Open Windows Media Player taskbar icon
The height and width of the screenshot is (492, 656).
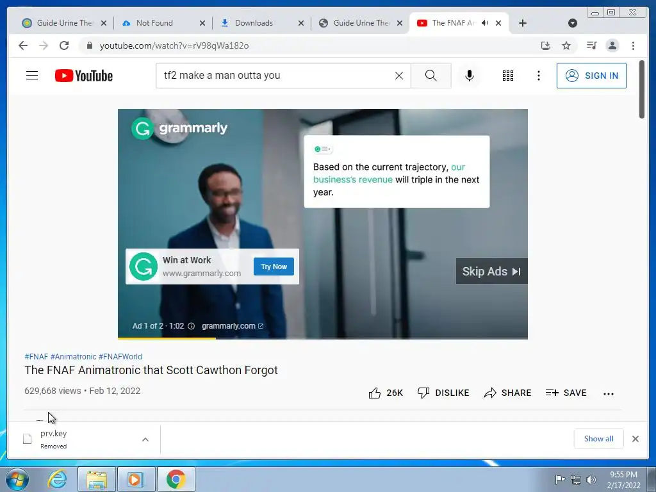pos(136,479)
